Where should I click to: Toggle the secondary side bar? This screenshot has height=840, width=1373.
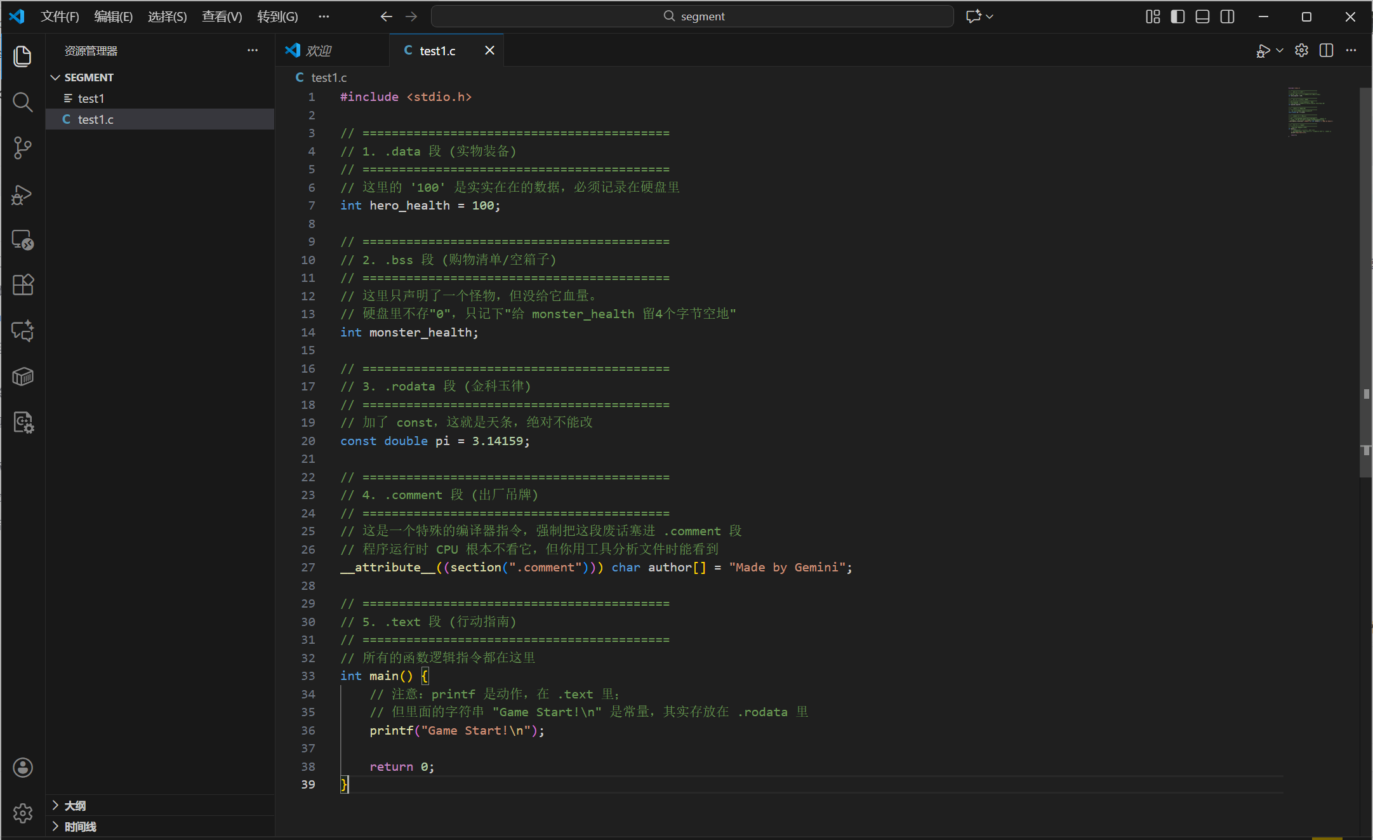[1227, 17]
